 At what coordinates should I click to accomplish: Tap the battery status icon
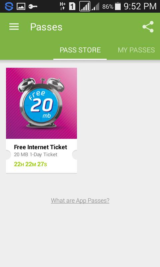[118, 6]
